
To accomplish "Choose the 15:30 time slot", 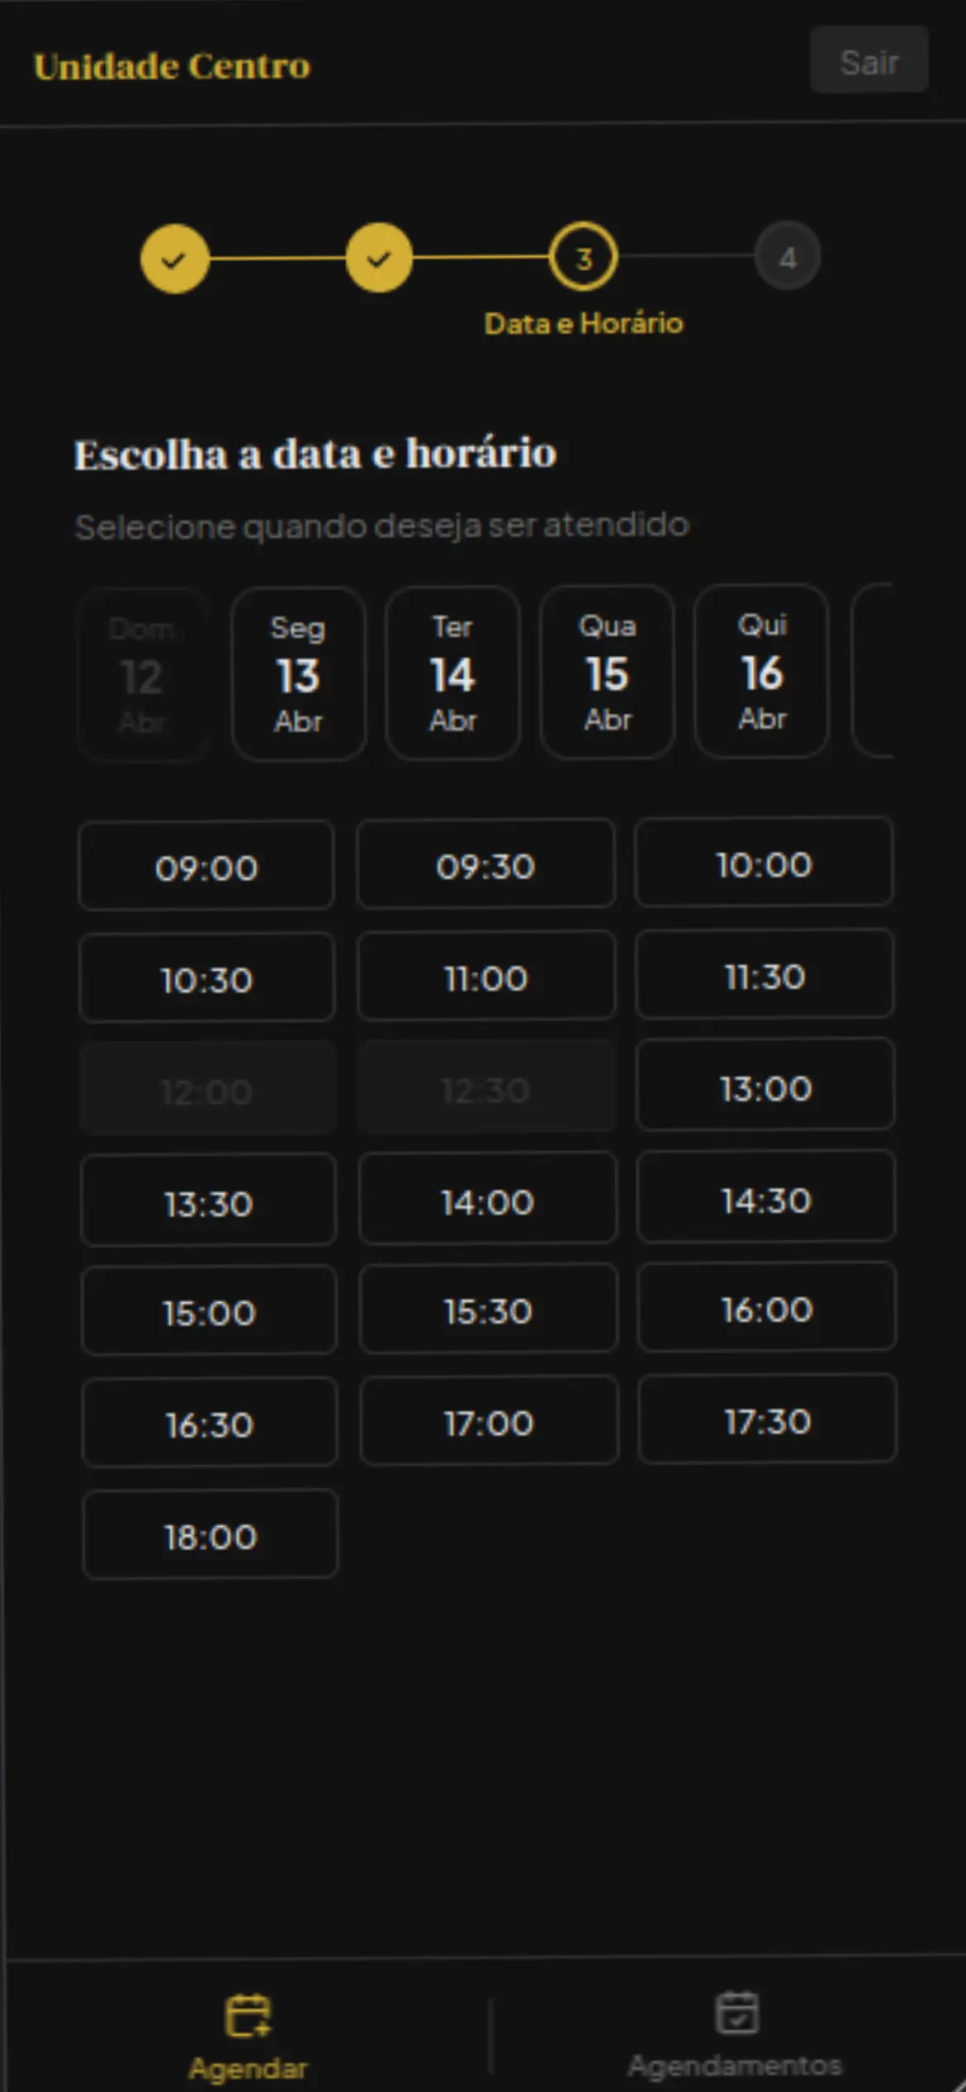I will click(x=488, y=1310).
